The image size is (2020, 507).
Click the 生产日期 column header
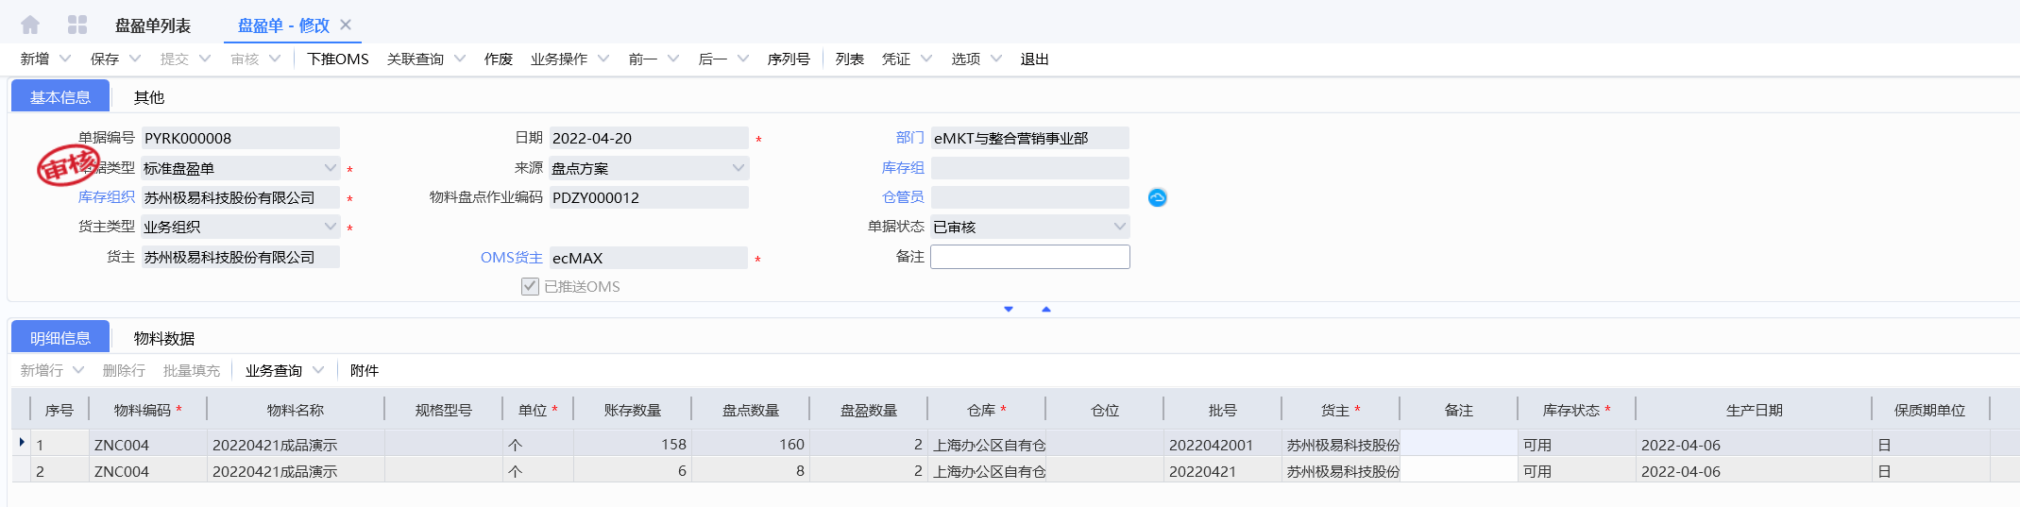click(1754, 410)
